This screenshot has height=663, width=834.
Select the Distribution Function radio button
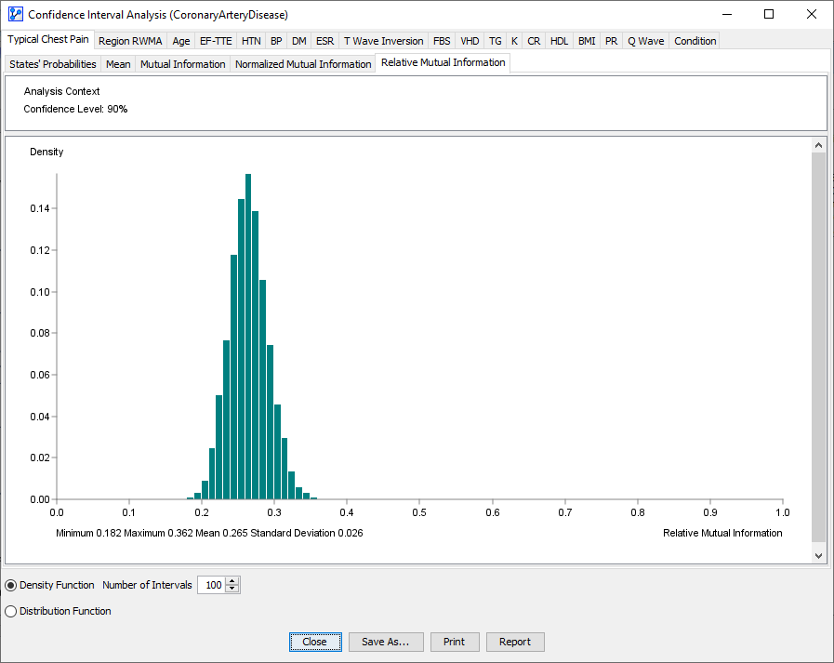[x=11, y=611]
